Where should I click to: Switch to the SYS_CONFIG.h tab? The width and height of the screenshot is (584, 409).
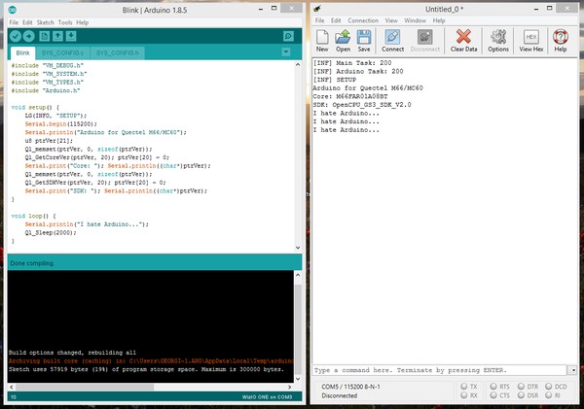pyautogui.click(x=118, y=53)
